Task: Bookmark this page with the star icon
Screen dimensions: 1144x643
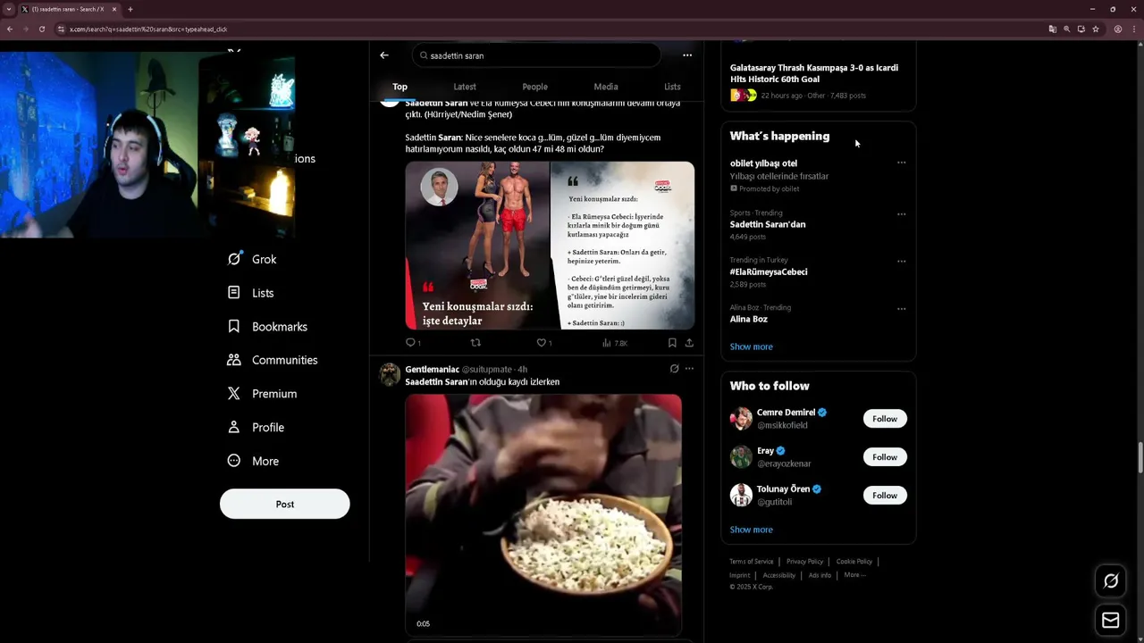Action: pyautogui.click(x=1096, y=29)
